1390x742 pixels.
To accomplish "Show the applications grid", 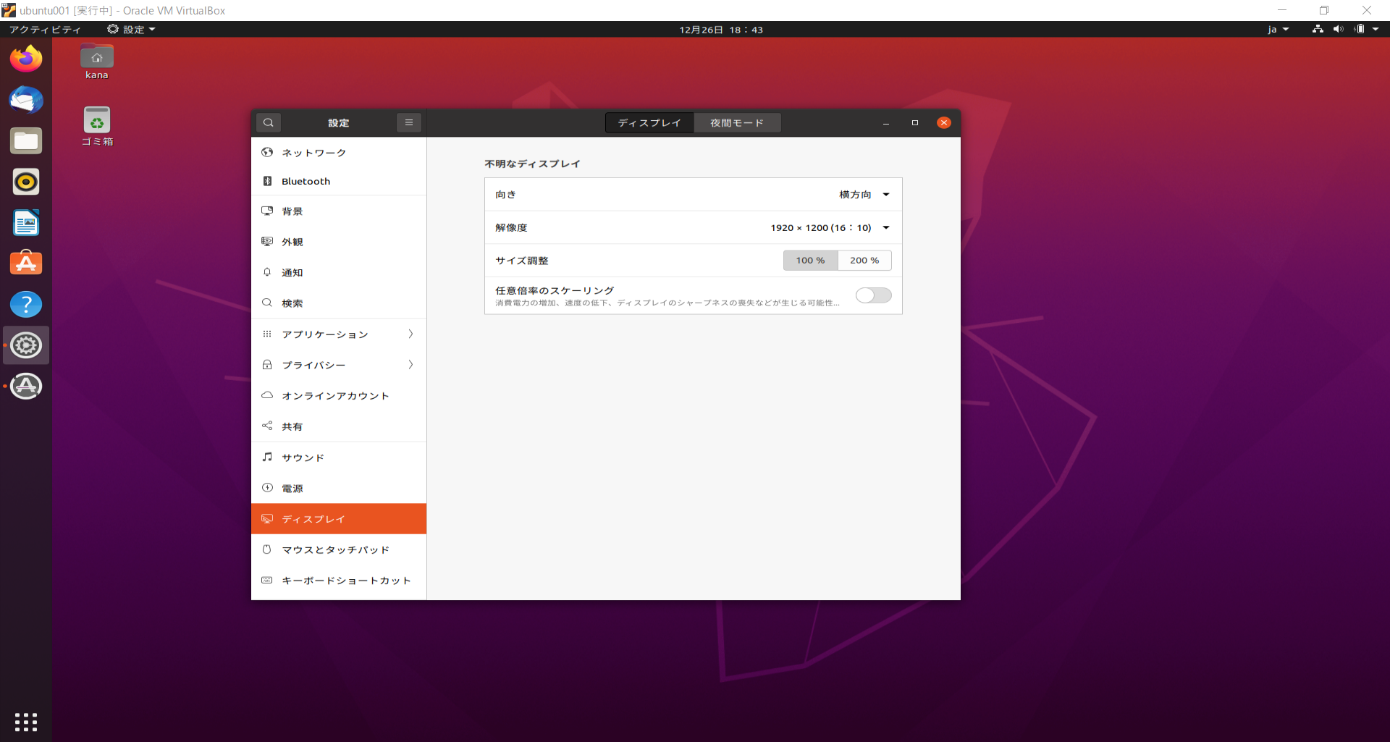I will [x=26, y=722].
